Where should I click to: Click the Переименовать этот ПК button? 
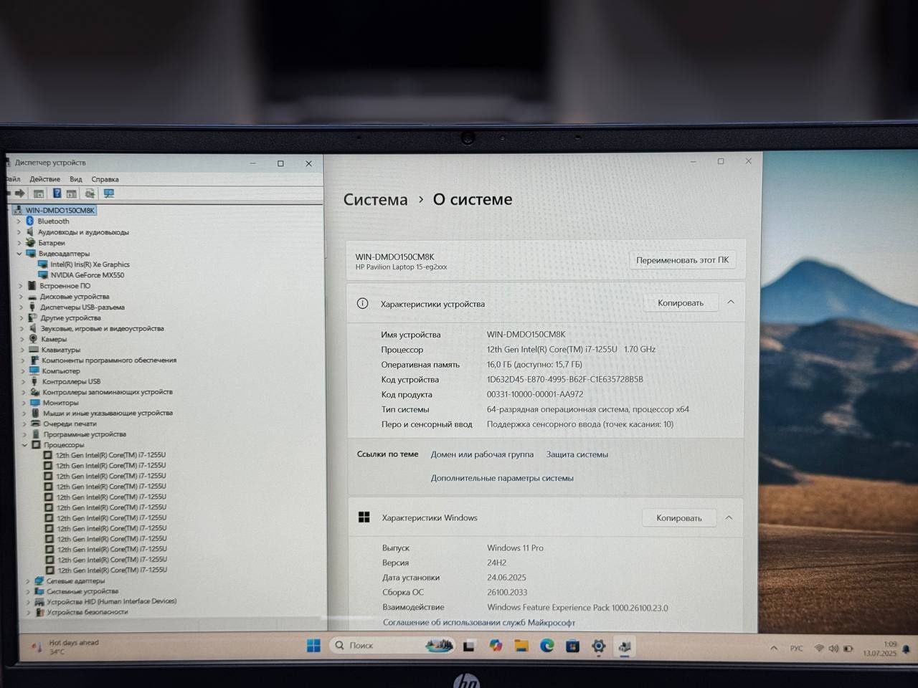pyautogui.click(x=682, y=260)
